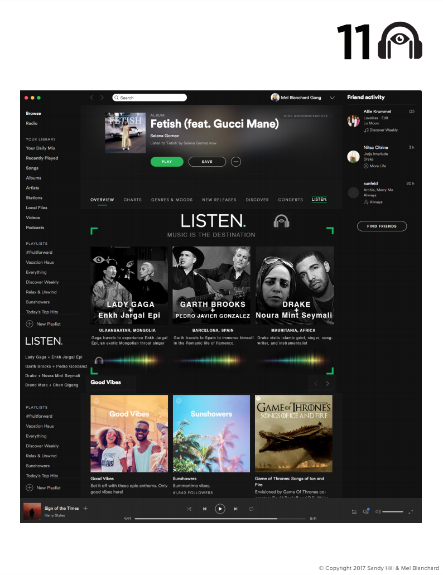Screen dimensions: 443x575
Task: Click the headphones eye logo beside LISTEN heading
Action: point(281,221)
